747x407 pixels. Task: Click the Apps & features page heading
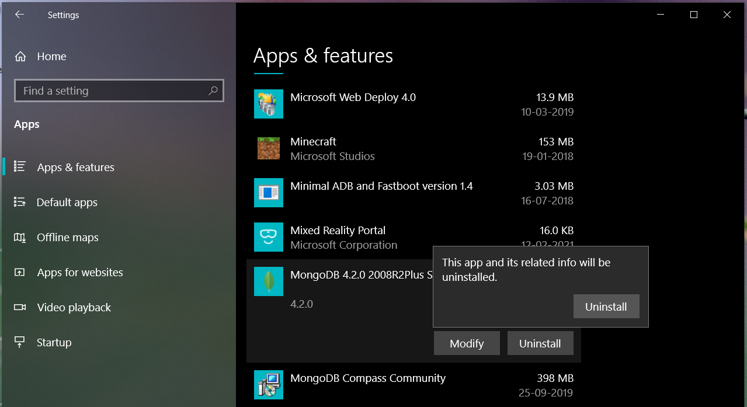pyautogui.click(x=323, y=55)
